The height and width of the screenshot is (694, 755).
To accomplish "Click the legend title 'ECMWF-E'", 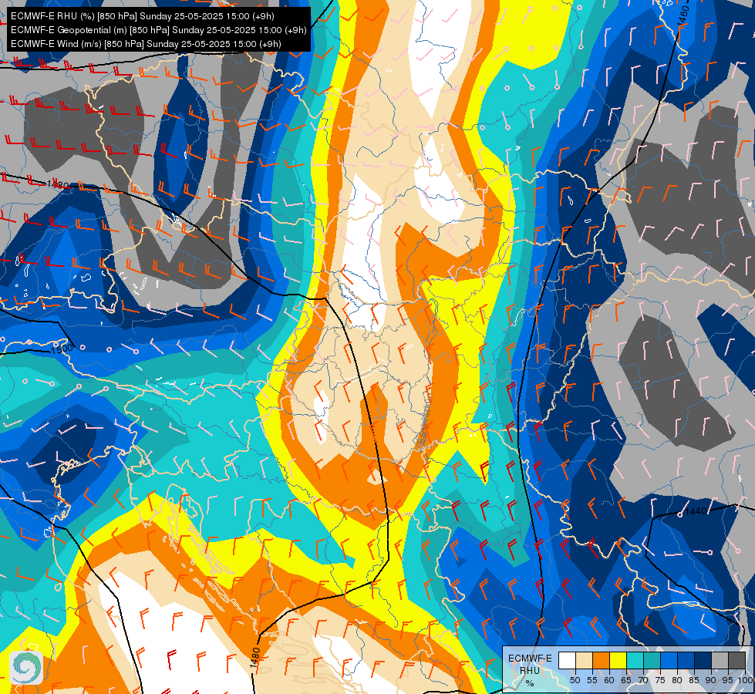I will [530, 659].
